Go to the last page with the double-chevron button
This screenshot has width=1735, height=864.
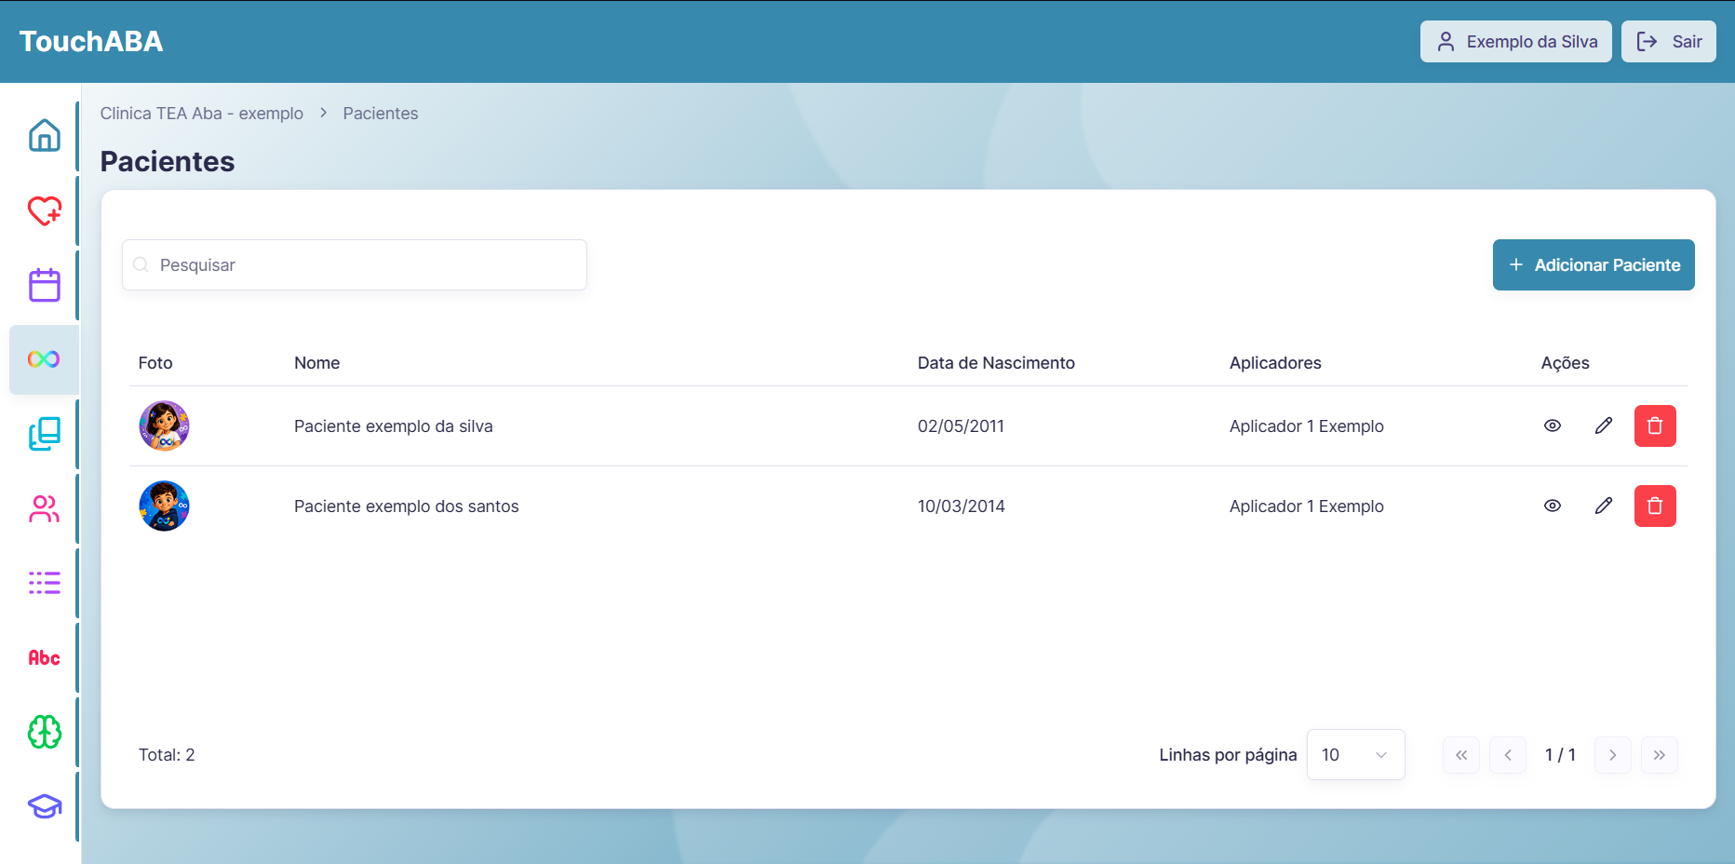(1660, 755)
